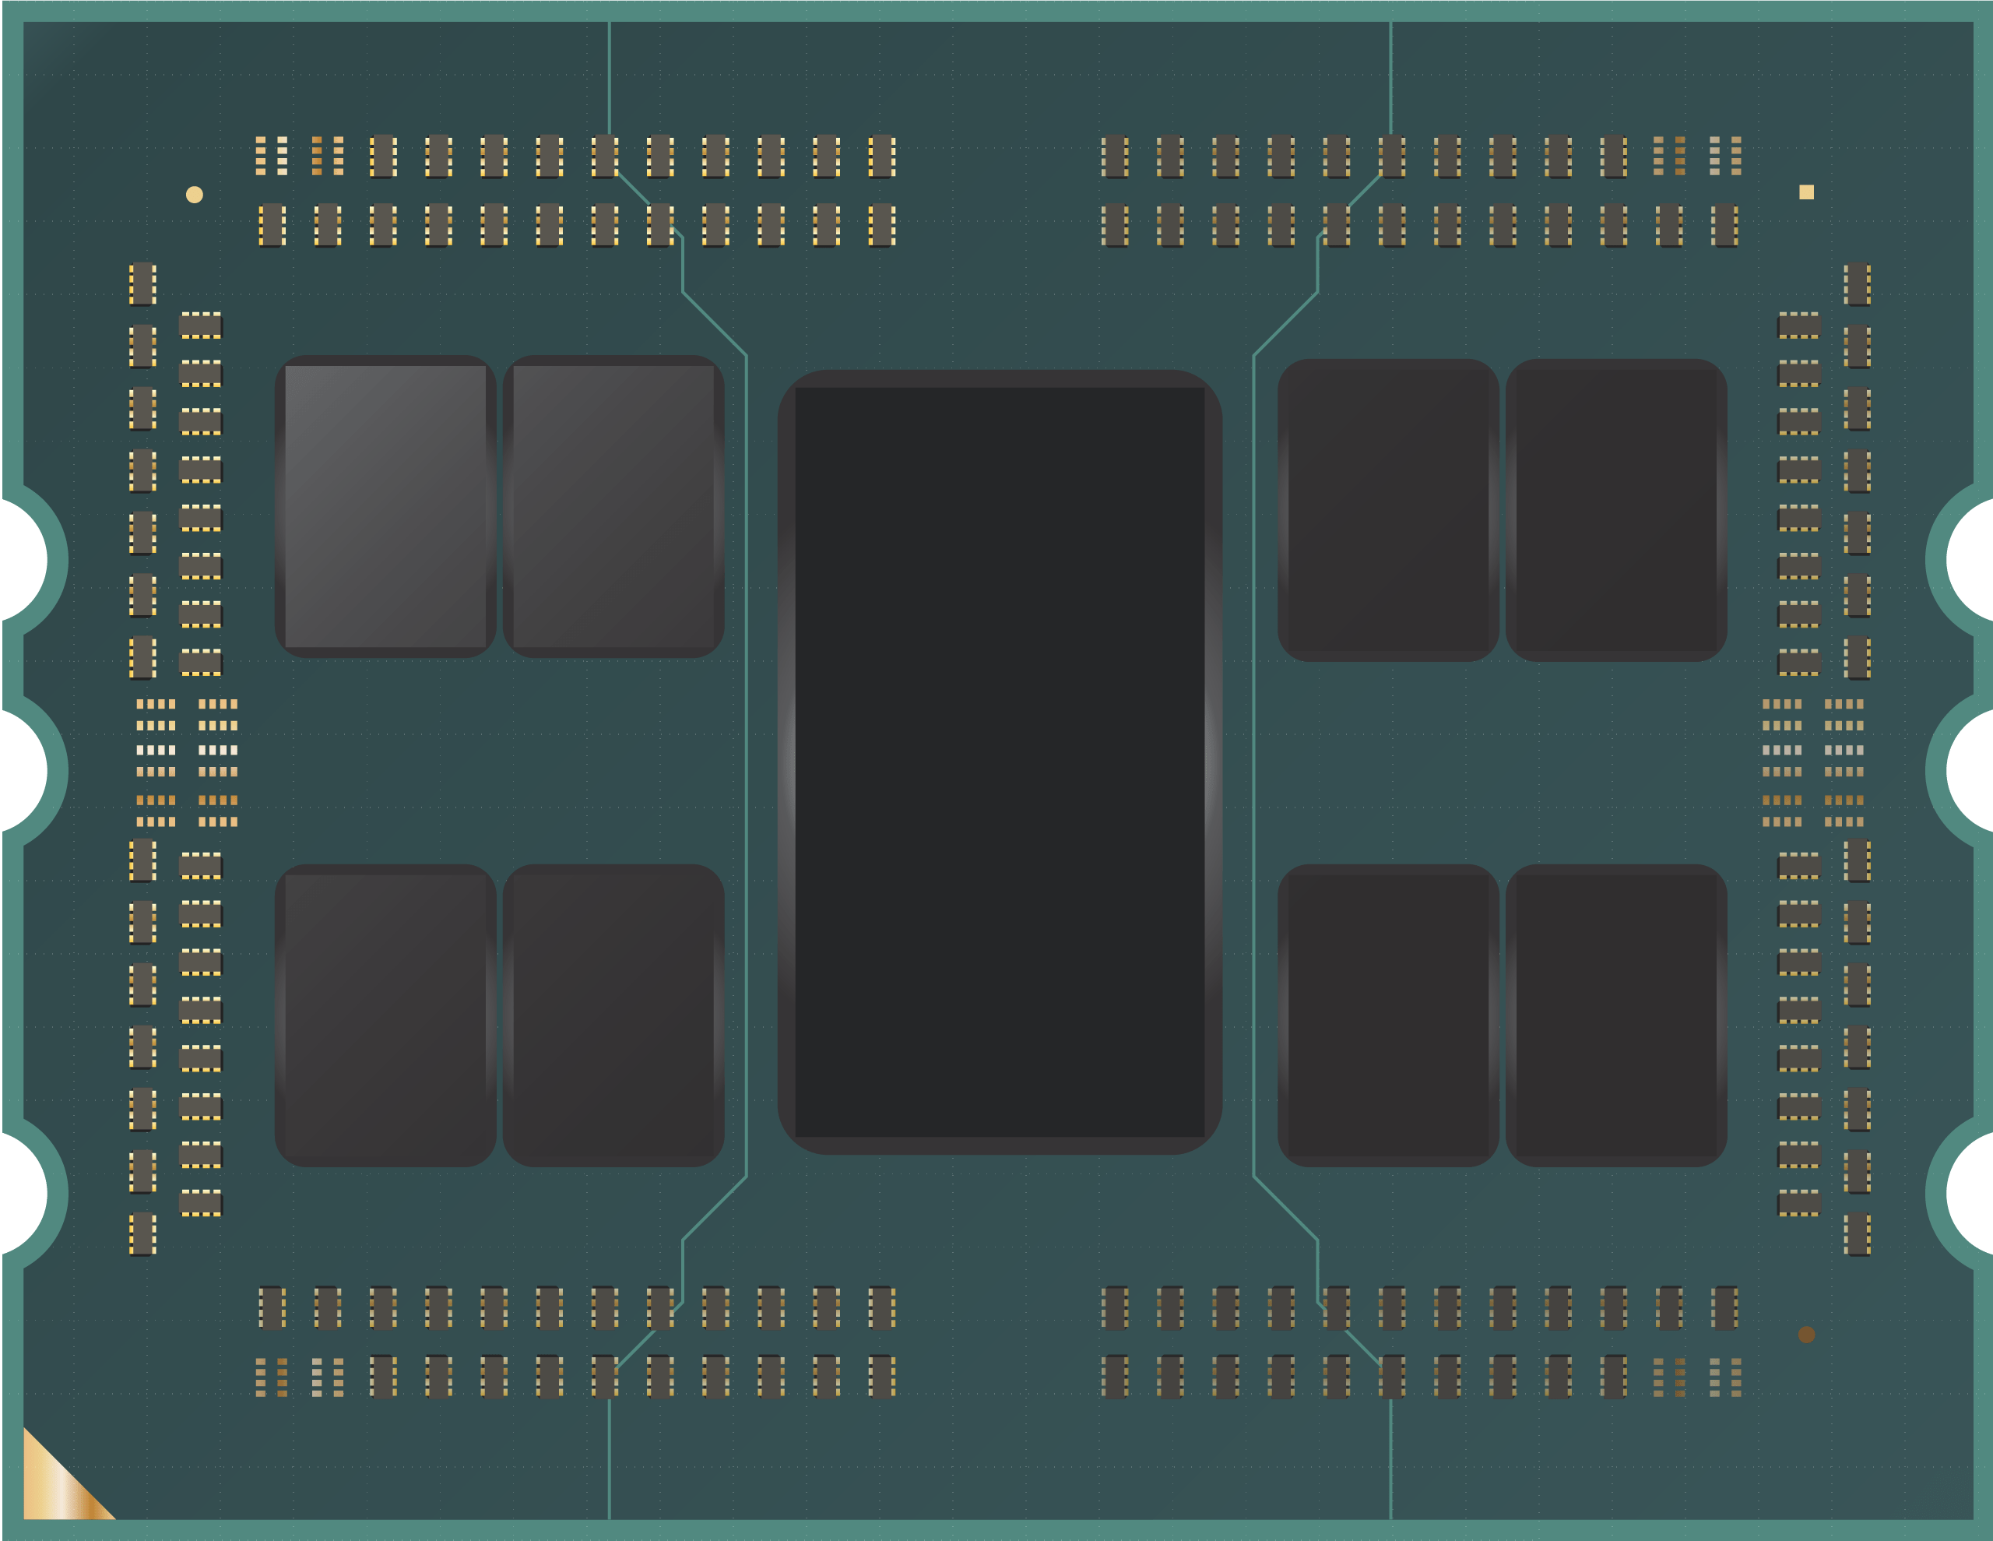The width and height of the screenshot is (1993, 1541).
Task: Select the gold triangle corner marker
Action: click(x=54, y=1489)
